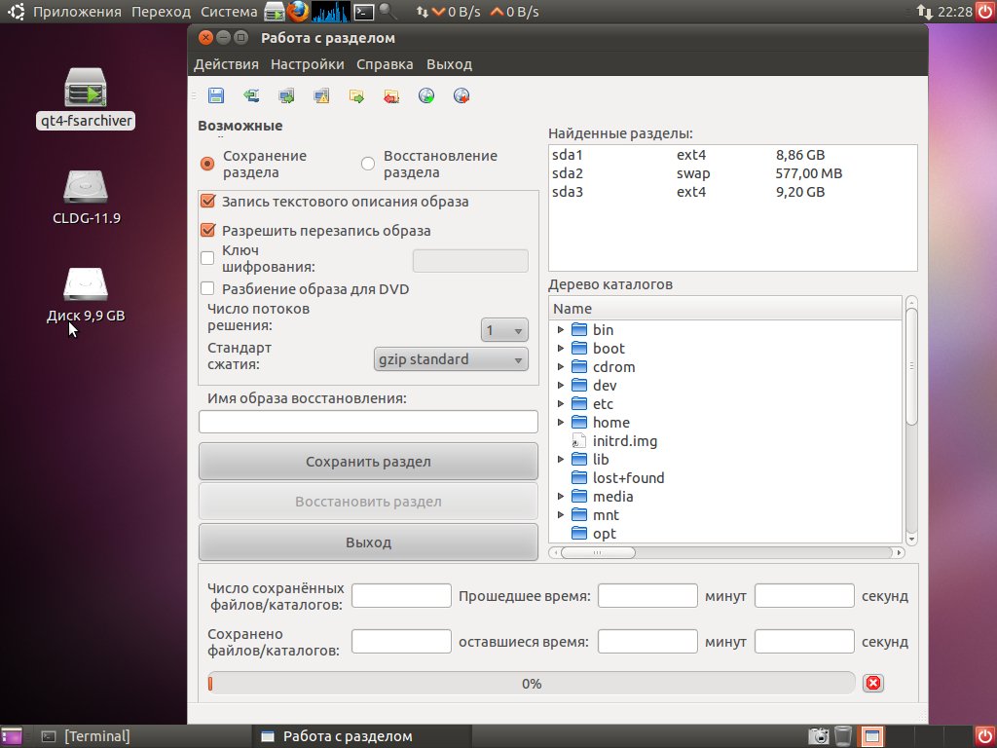Select the Восстановление раздела radio button
The width and height of the screenshot is (997, 748).
click(367, 164)
